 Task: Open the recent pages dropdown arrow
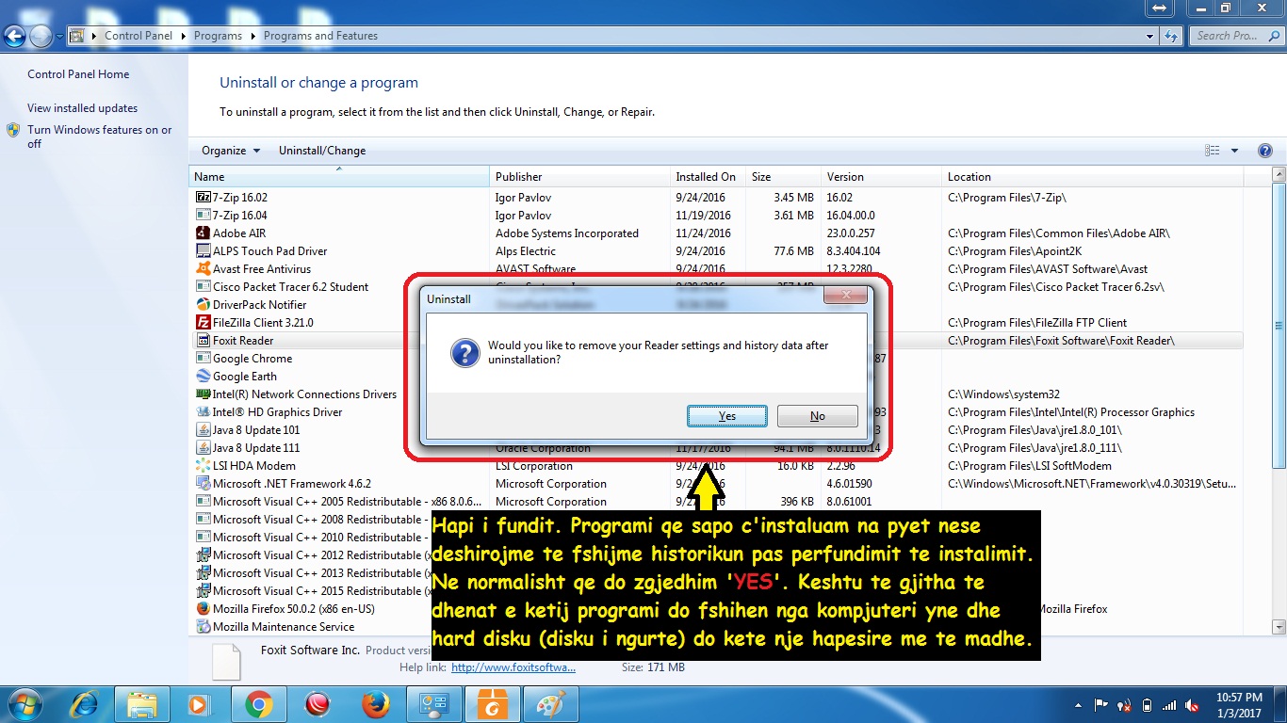(59, 37)
